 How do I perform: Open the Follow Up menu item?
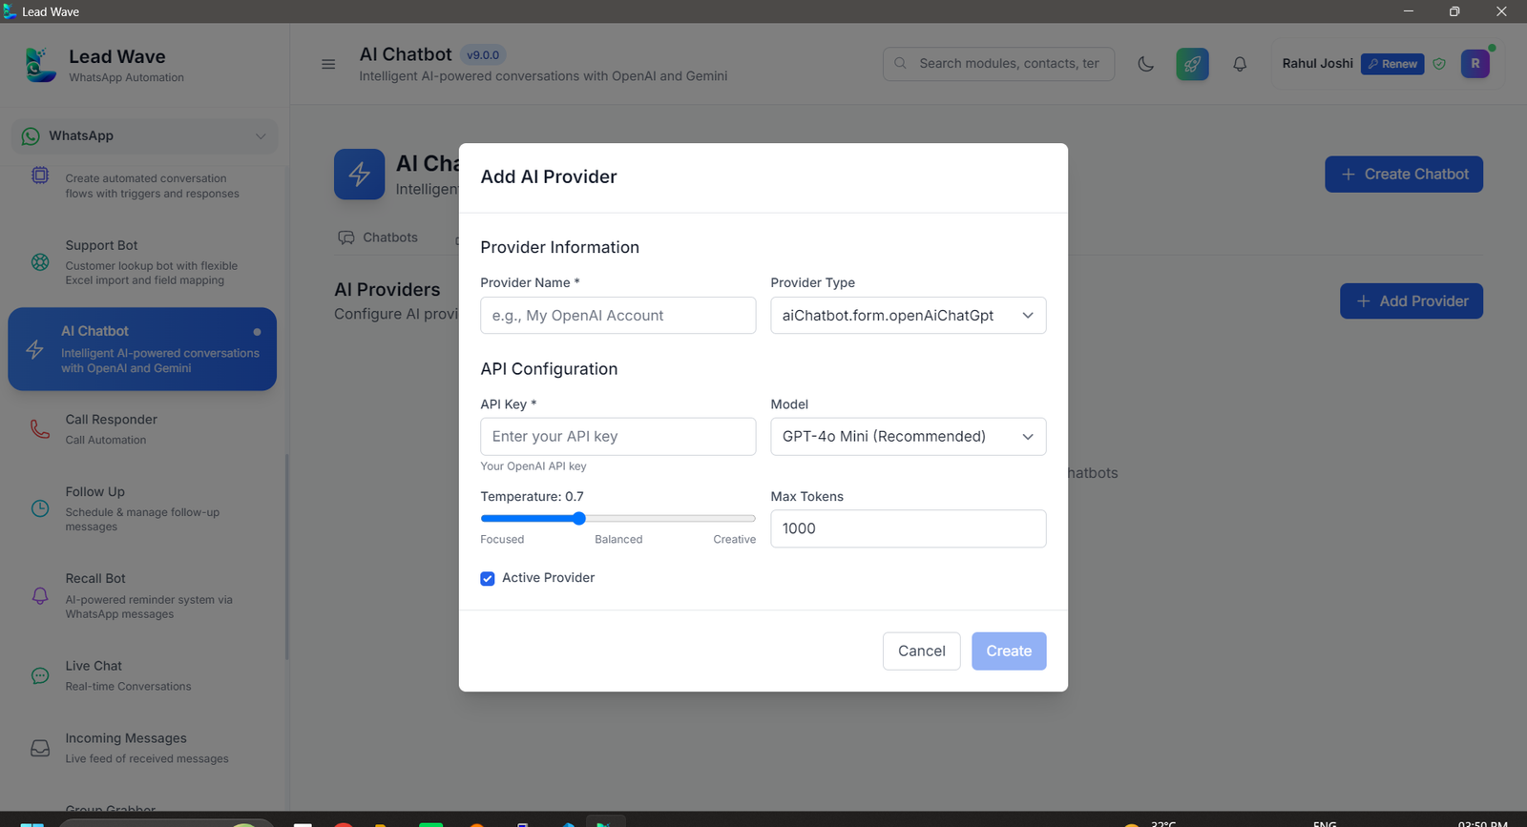143,508
